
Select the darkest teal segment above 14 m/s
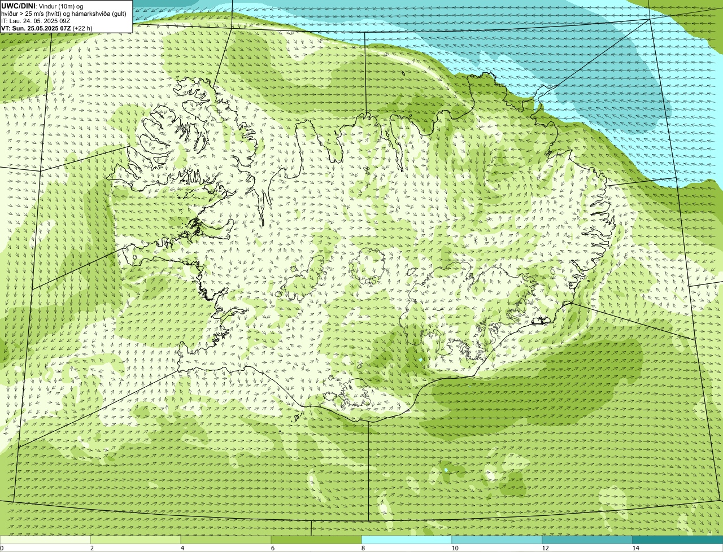click(x=678, y=540)
